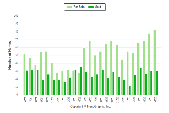The image size is (169, 113).
Task: Select the Sold legend label
Action: tap(98, 7)
